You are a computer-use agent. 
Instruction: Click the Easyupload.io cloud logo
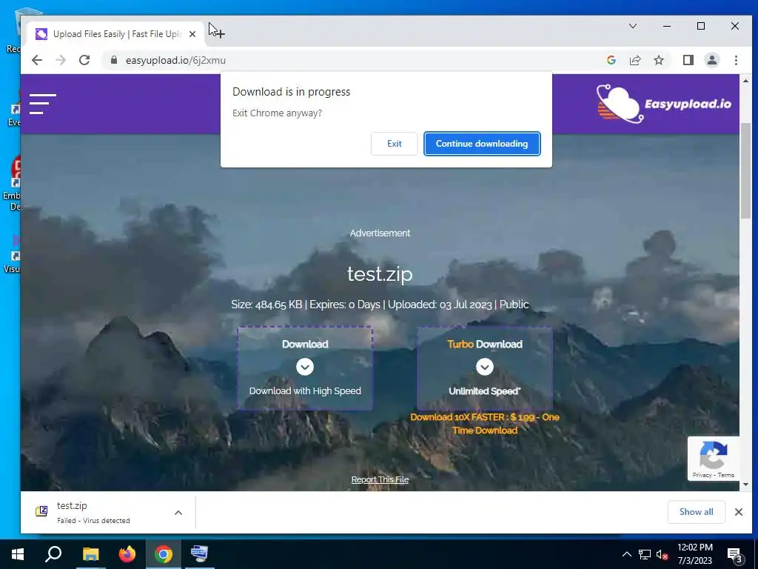(x=664, y=104)
